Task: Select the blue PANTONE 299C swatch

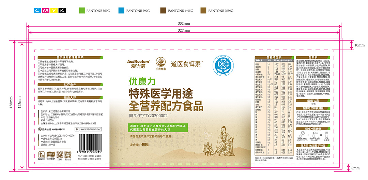Action: [x=121, y=10]
